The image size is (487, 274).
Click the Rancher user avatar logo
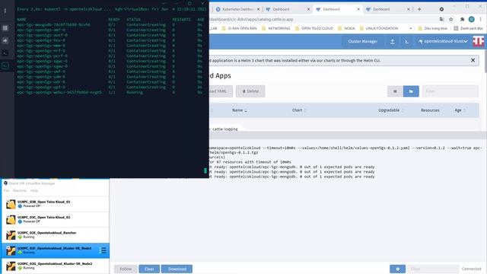point(479,41)
